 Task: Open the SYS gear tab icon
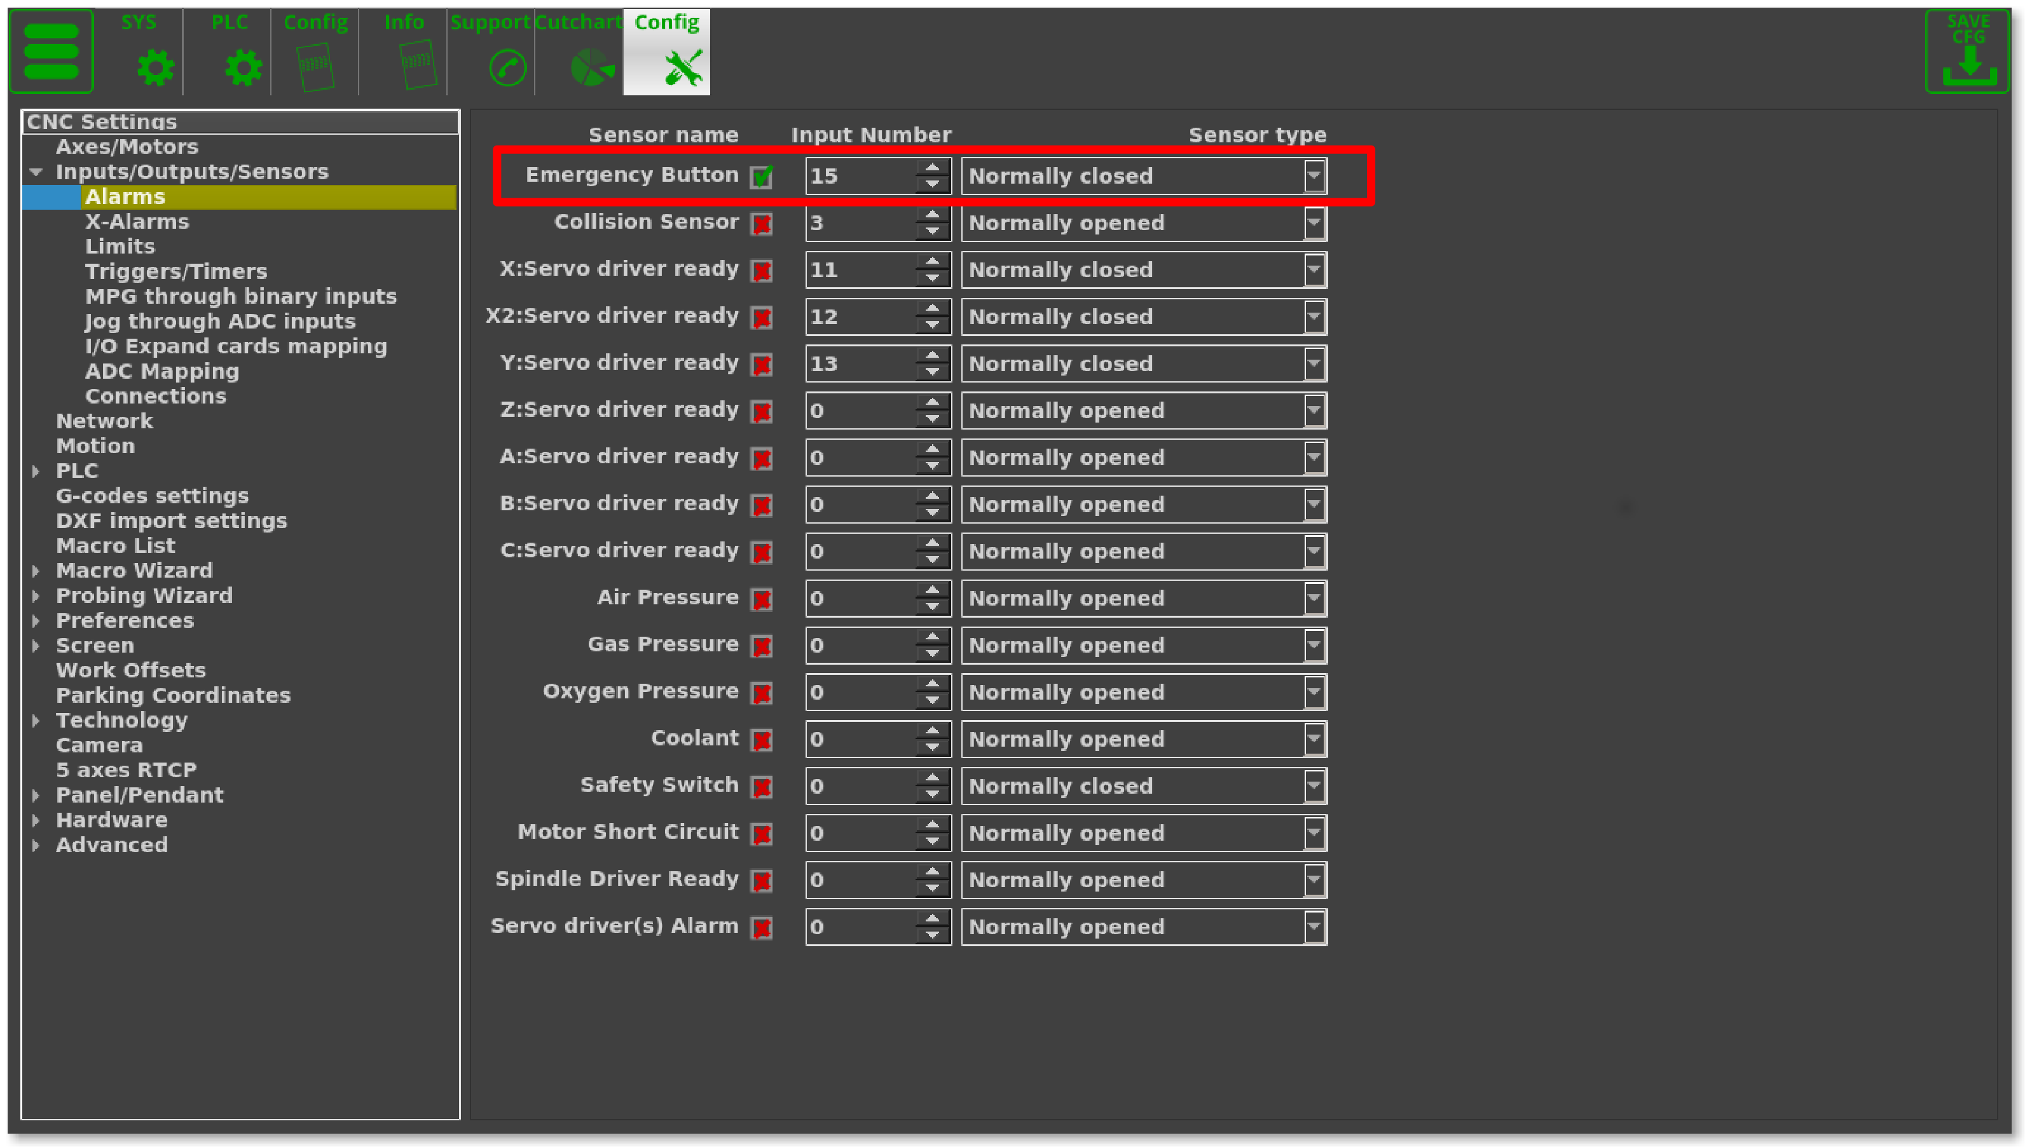[154, 67]
